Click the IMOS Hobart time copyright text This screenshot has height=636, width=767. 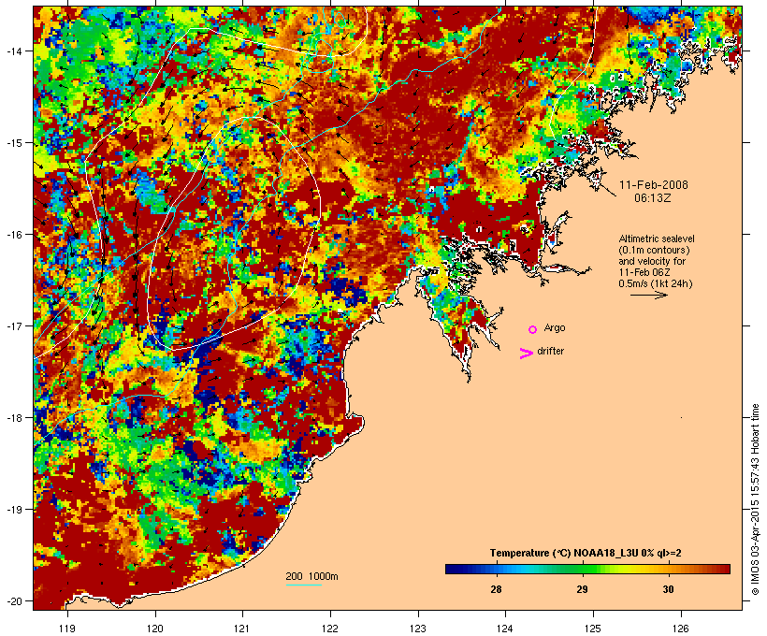coord(755,499)
